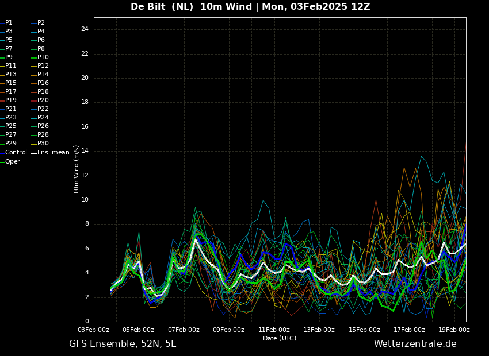Screen dimensions: 489x356
Task: Click the P1 legend entry
Action: [x=9, y=23]
